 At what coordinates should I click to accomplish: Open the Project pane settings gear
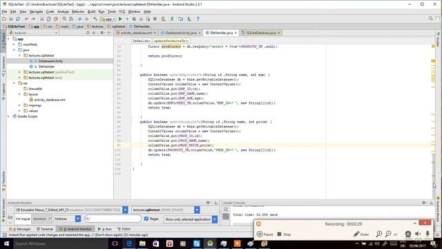(x=102, y=33)
